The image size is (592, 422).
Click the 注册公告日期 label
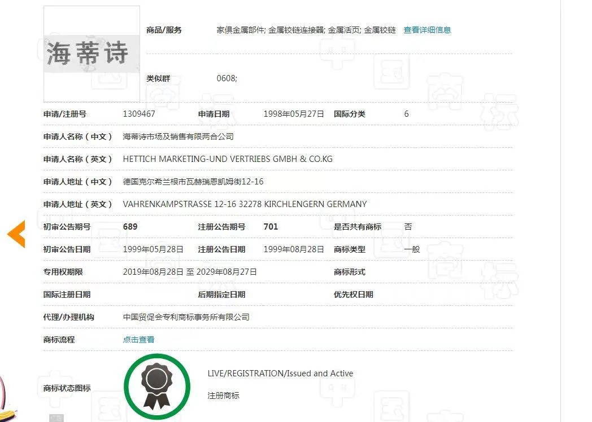point(221,249)
